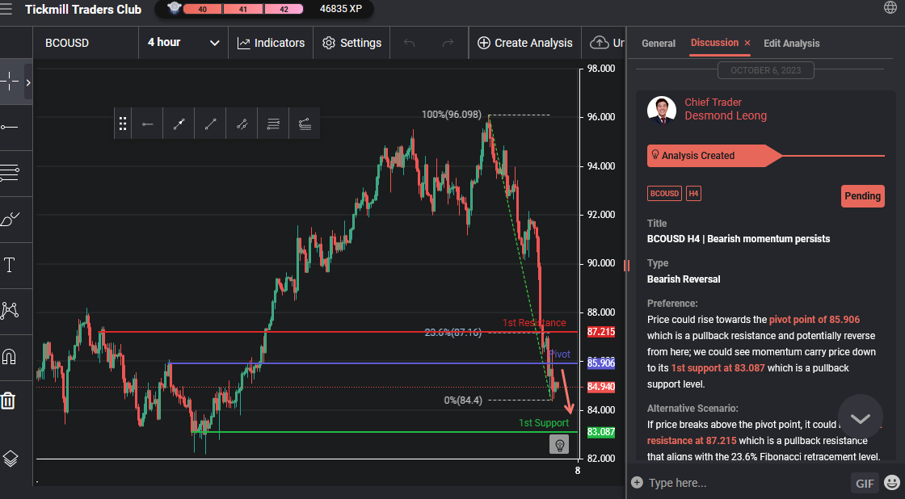Choose the extended line tool in floating toolbar
Screen dimensions: 905x499
(x=242, y=124)
